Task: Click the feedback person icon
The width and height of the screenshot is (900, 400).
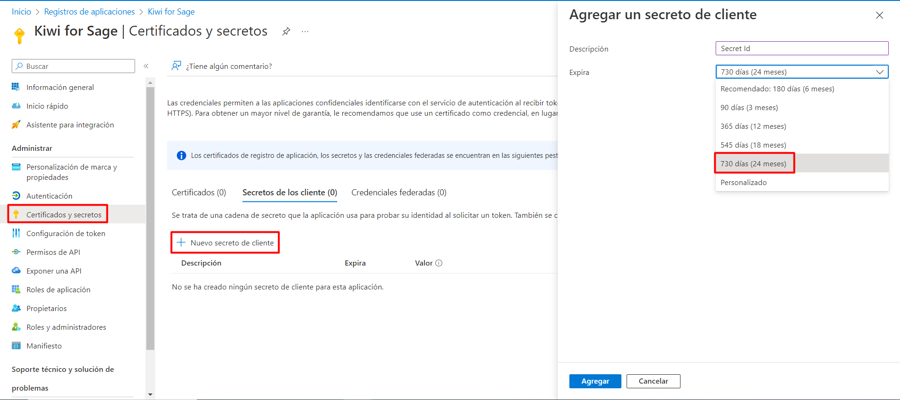Action: pos(176,66)
